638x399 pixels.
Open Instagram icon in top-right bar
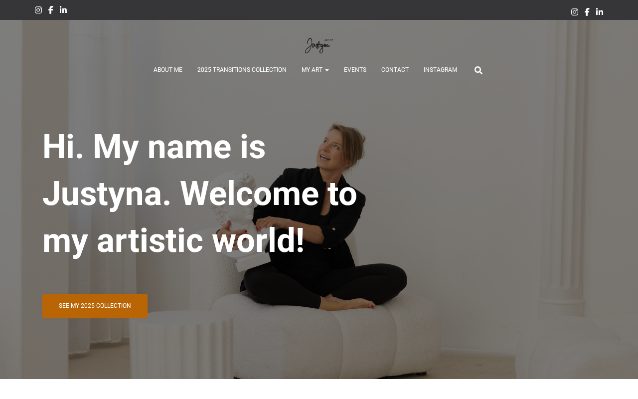(575, 12)
